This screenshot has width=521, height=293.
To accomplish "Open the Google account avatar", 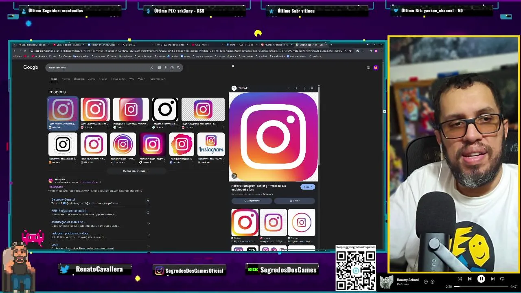I will pyautogui.click(x=376, y=68).
